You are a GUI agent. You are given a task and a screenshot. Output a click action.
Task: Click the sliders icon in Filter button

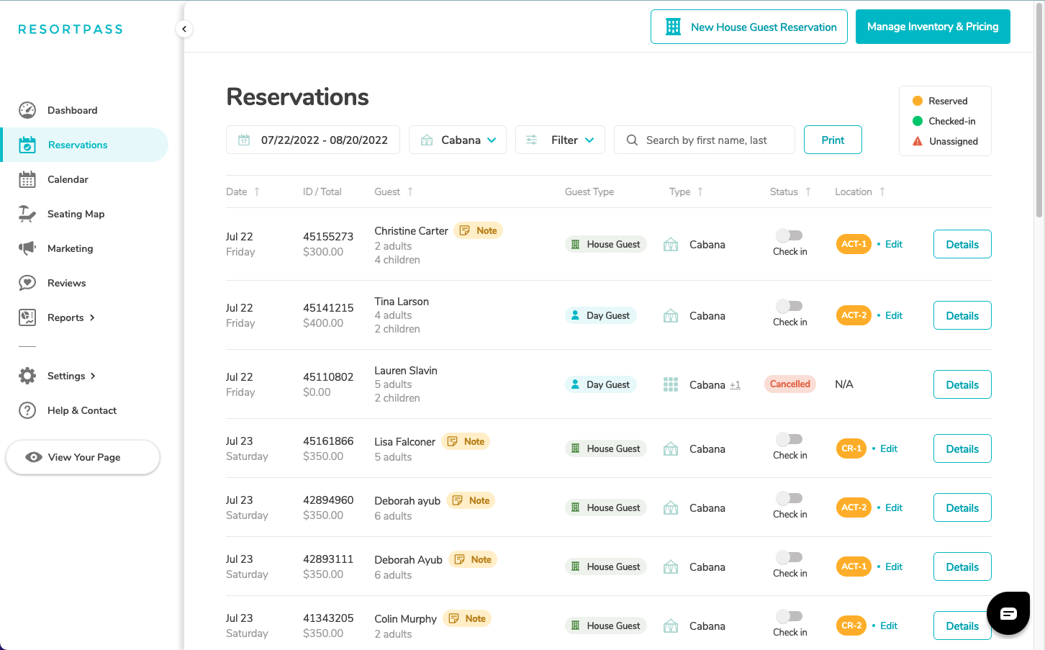tap(532, 140)
